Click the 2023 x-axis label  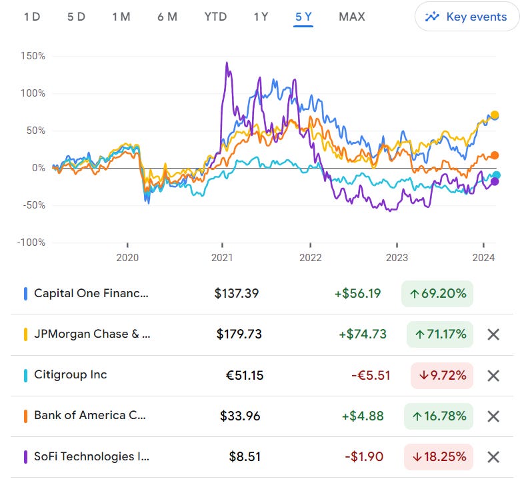tap(397, 258)
